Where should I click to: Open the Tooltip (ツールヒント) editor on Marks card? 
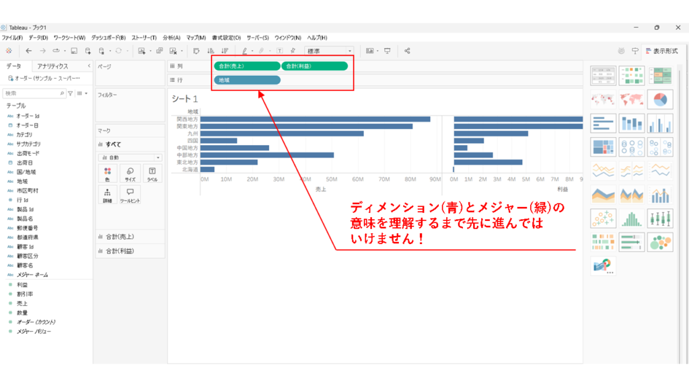(x=131, y=194)
